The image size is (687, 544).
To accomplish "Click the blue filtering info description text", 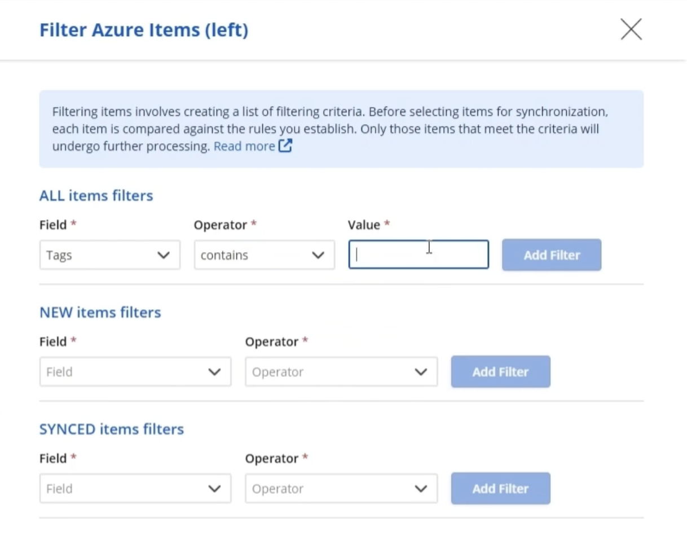I will coord(330,129).
